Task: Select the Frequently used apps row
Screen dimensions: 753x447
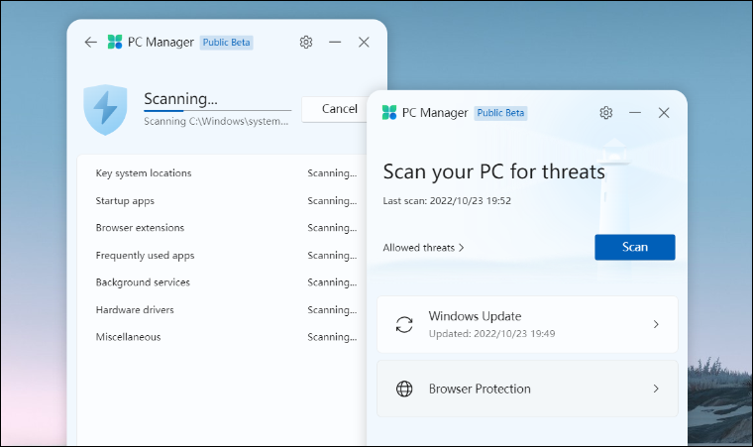Action: (226, 256)
